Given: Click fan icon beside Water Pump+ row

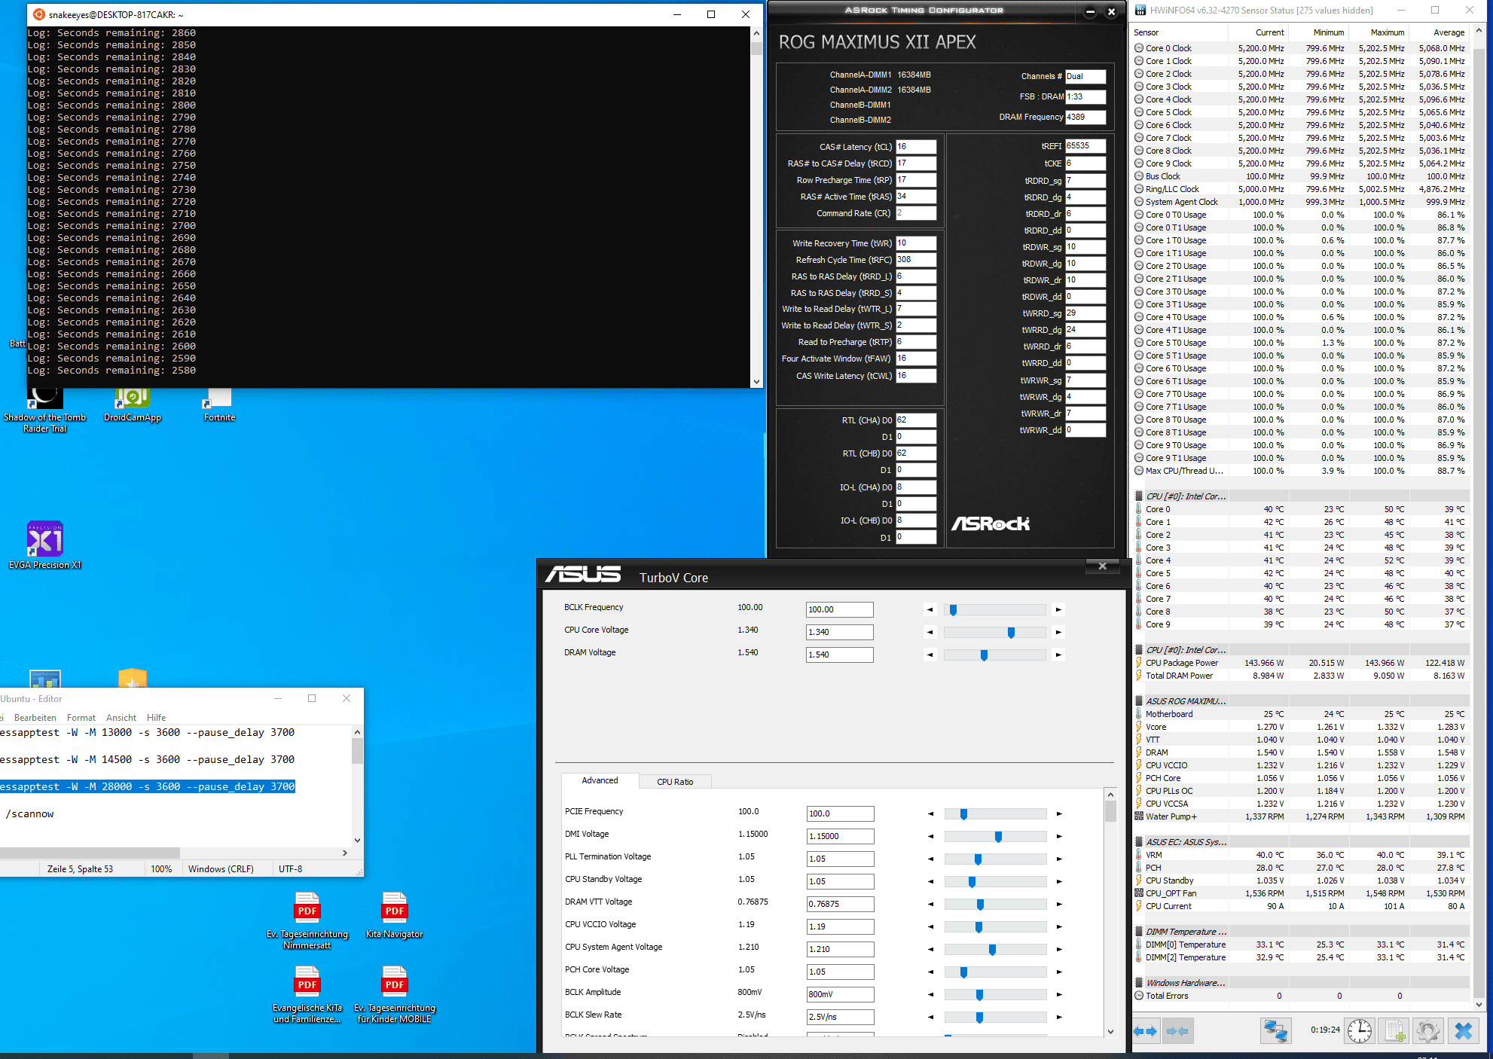Looking at the screenshot, I should (x=1139, y=816).
